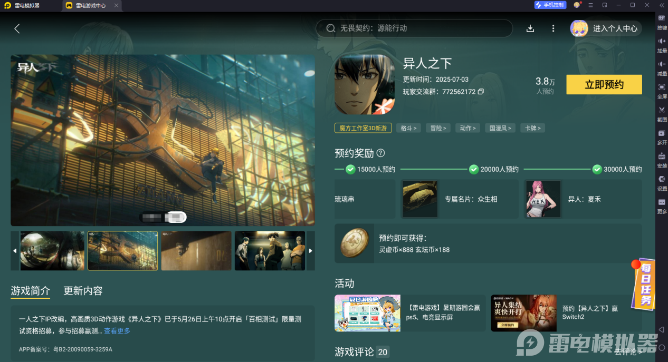
Task: Click the gold coin reward icon
Action: click(x=354, y=243)
